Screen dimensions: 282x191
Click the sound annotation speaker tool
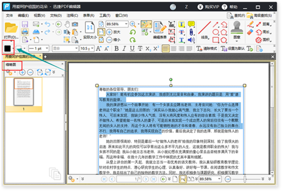click(191, 40)
